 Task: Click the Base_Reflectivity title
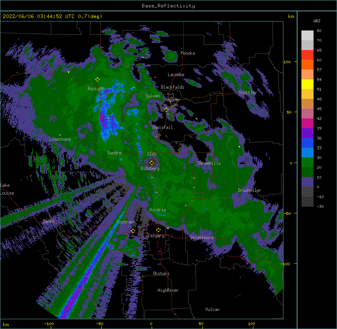(x=168, y=6)
